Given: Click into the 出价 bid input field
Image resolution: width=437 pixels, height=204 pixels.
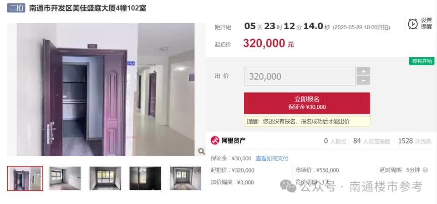Looking at the screenshot, I should click(300, 76).
